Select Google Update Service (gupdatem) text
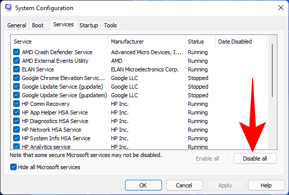 click(64, 95)
